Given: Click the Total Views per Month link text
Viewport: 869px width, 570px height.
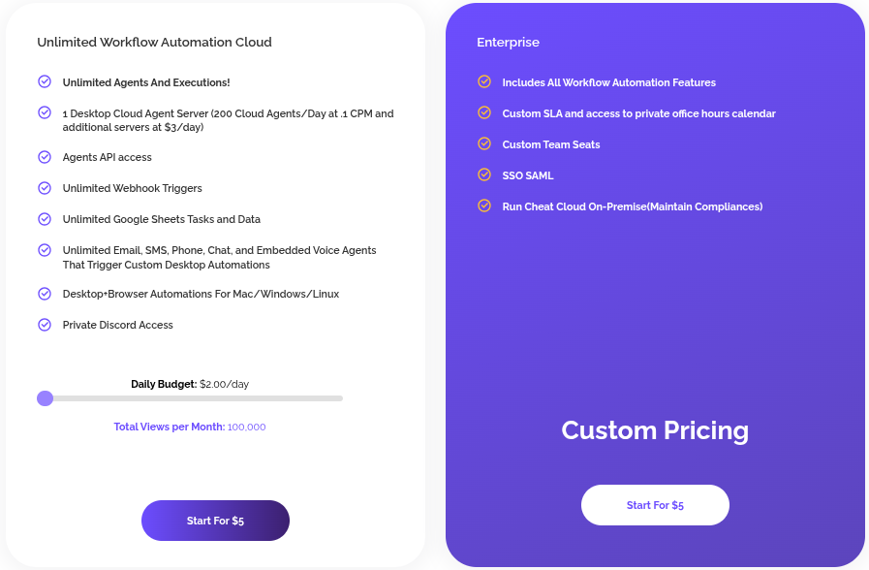Looking at the screenshot, I should [190, 427].
